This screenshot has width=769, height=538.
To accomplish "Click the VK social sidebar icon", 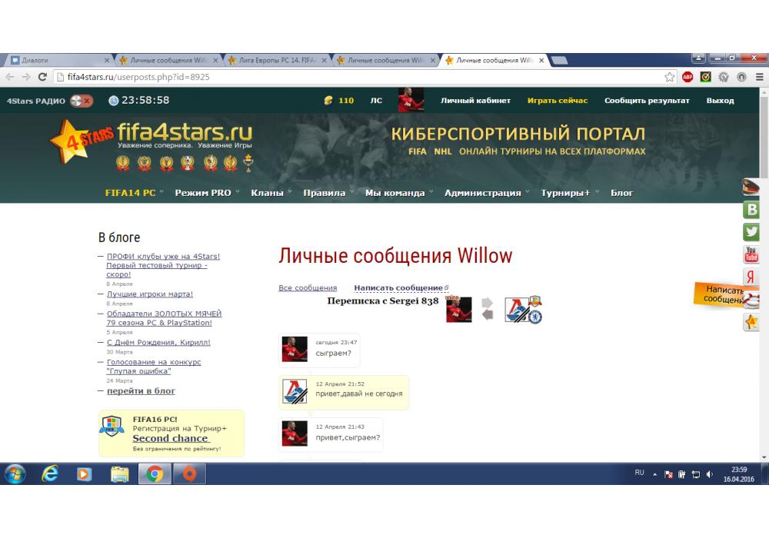I will click(752, 210).
